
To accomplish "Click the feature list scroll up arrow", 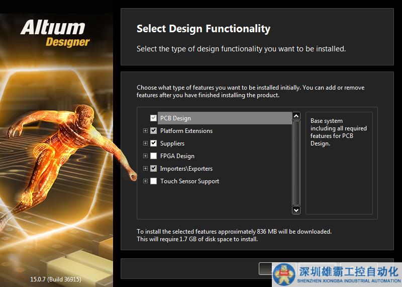I will [296, 116].
